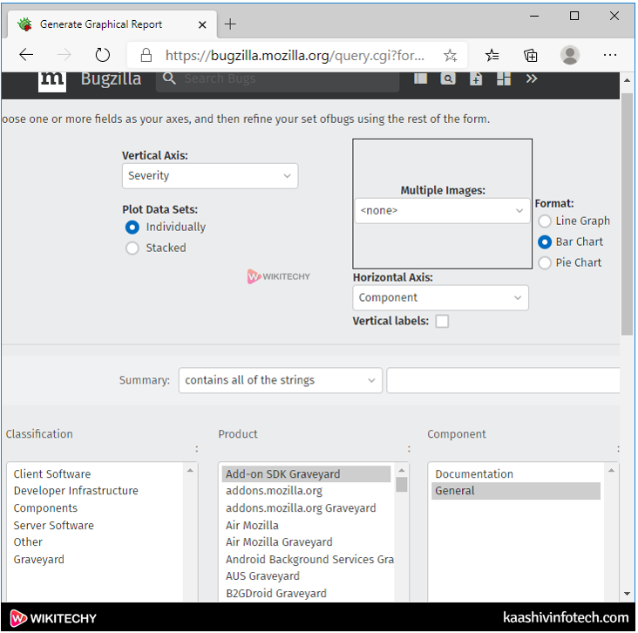Image resolution: width=638 pixels, height=633 pixels.
Task: Expand the Bugzilla header overflow chevrons
Action: point(532,78)
